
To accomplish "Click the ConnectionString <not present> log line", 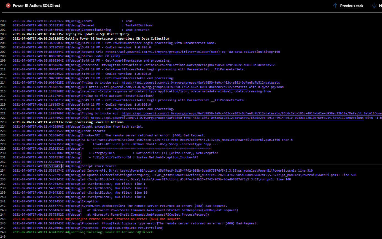I will (81, 30).
